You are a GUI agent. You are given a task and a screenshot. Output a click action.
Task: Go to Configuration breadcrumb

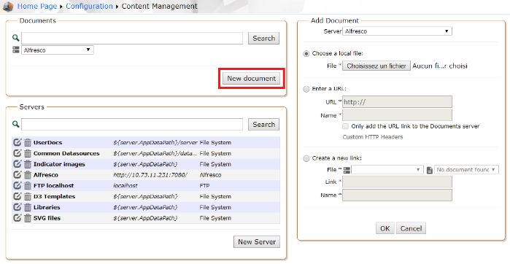click(x=90, y=6)
